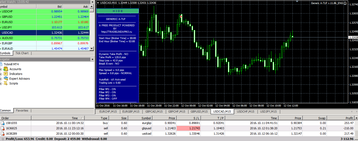Expand the Expert Advisors tree node
358x141 pixels.
click(x=1, y=79)
